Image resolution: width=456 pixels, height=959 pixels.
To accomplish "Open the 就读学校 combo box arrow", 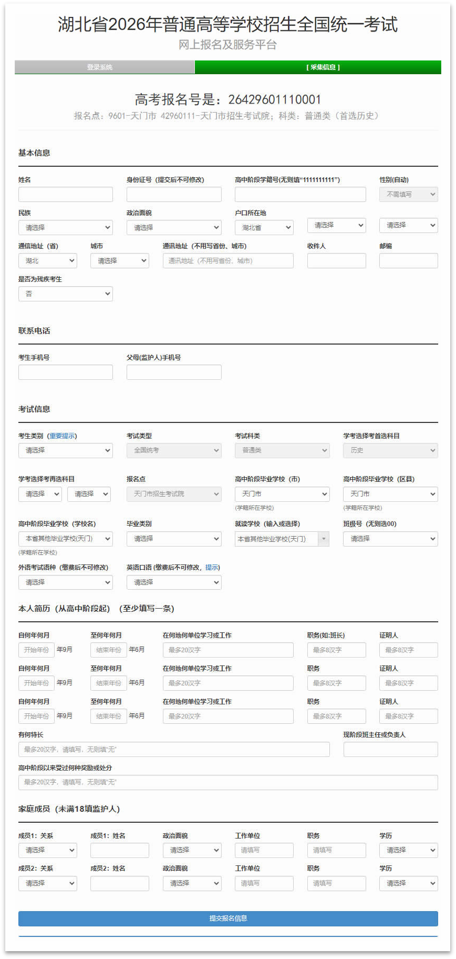I will [324, 539].
